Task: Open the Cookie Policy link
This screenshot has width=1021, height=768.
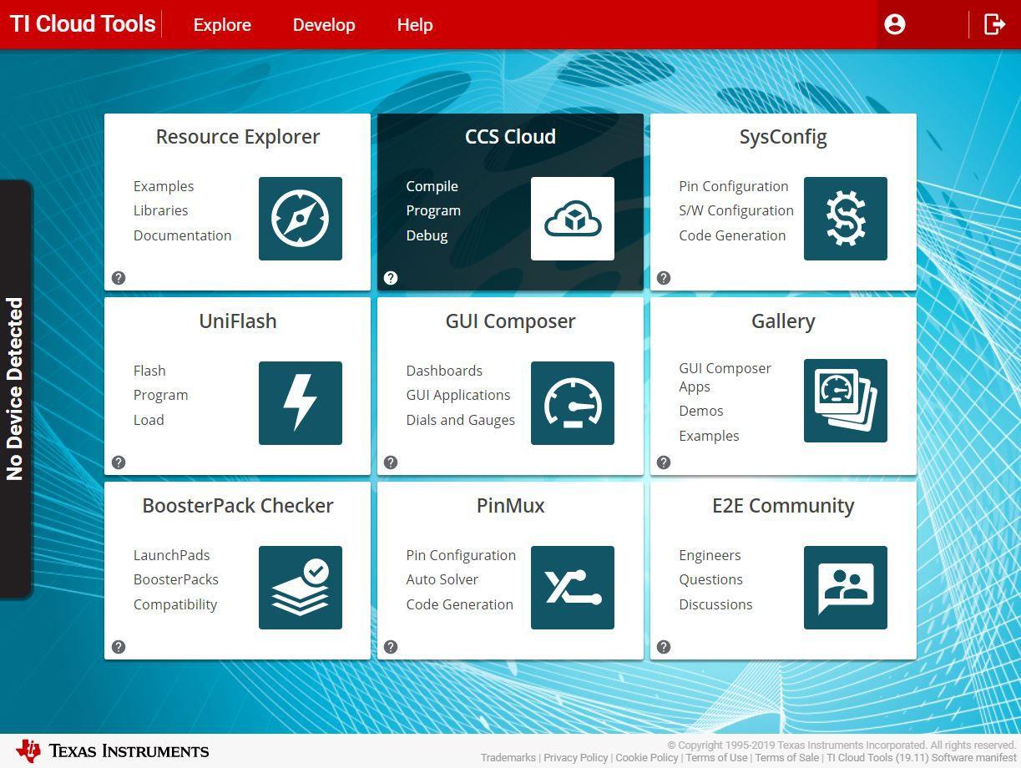Action: tap(647, 758)
